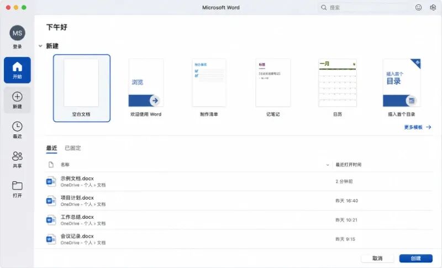Collapse the 新建 section chevron
The width and height of the screenshot is (442, 268).
click(x=40, y=46)
